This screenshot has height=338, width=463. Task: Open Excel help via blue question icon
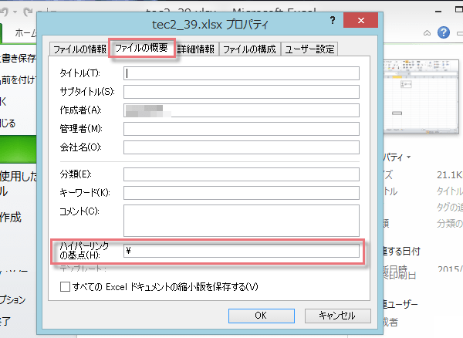(443, 32)
